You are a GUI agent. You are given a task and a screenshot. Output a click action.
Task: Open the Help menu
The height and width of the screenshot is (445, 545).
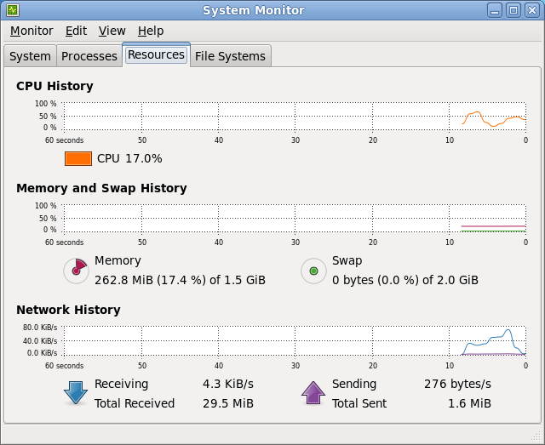coord(151,31)
